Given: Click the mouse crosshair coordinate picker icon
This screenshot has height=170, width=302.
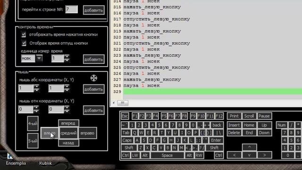Looking at the screenshot, I should click(94, 78).
